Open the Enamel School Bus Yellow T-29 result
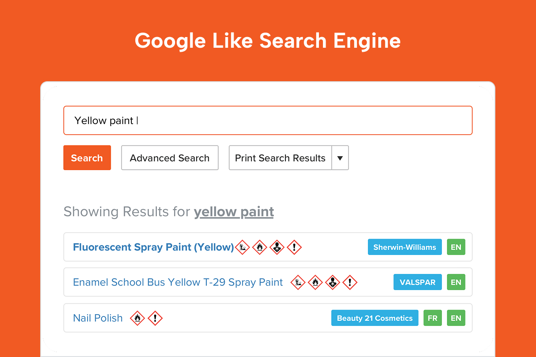 [x=178, y=282]
